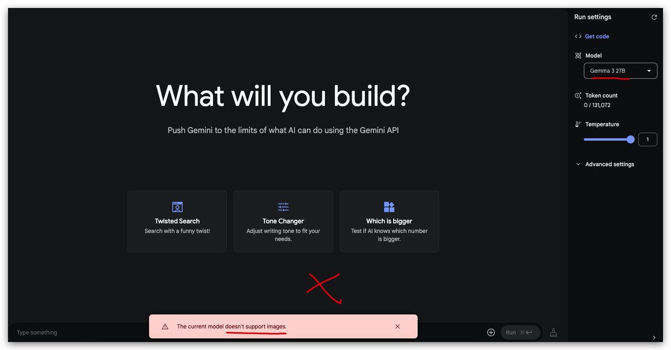
Task: Click the What will you build? headline
Action: tap(283, 96)
